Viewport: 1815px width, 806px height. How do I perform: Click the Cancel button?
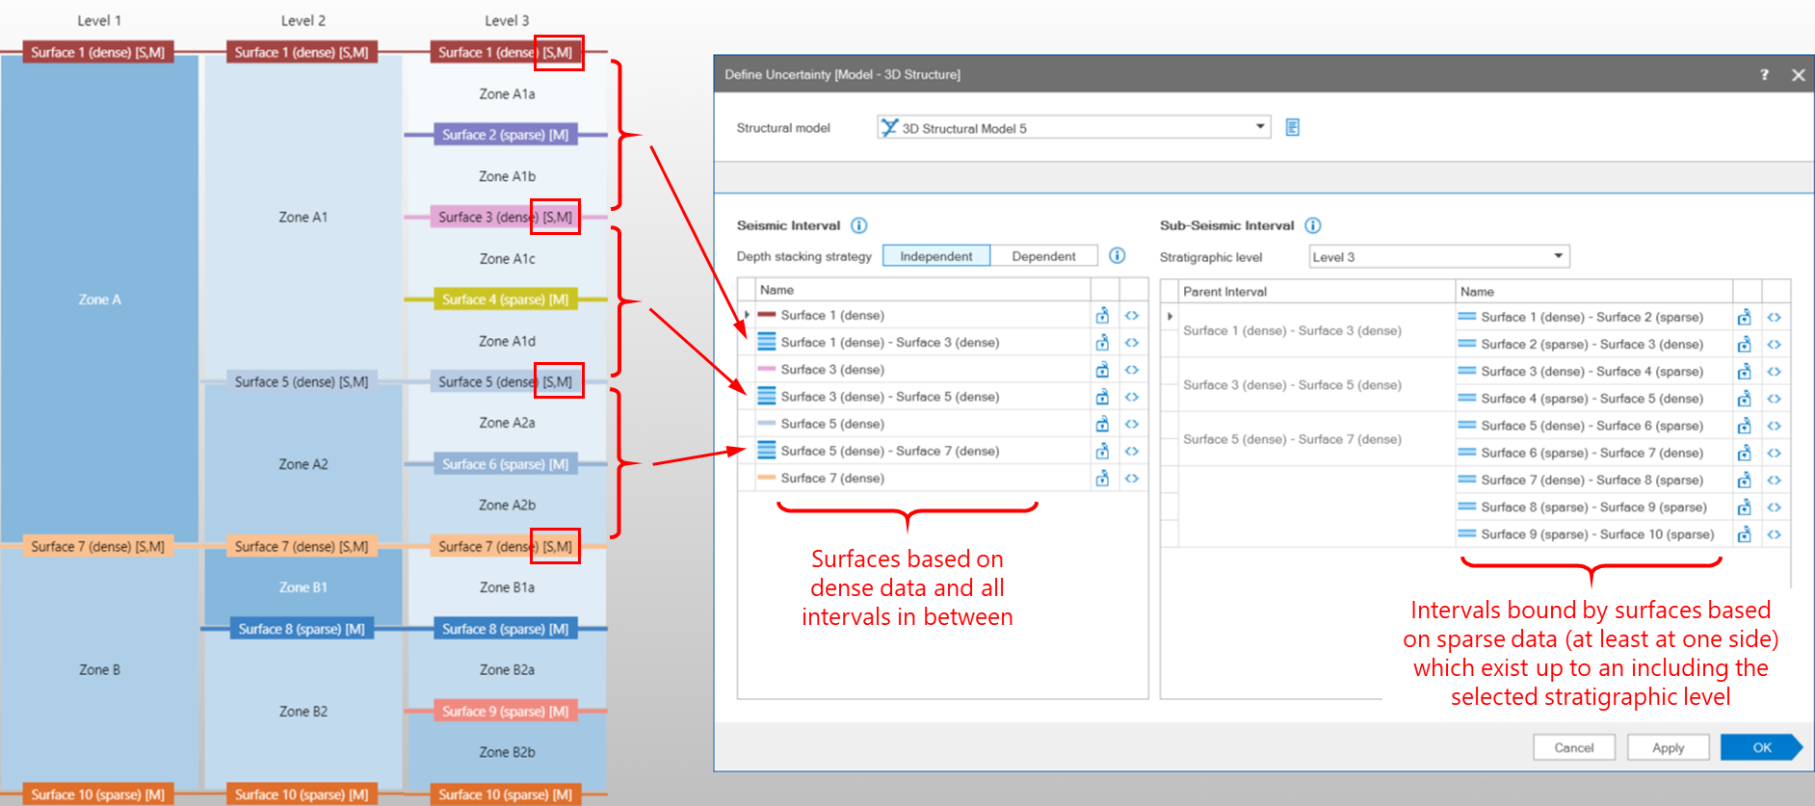tap(1573, 747)
